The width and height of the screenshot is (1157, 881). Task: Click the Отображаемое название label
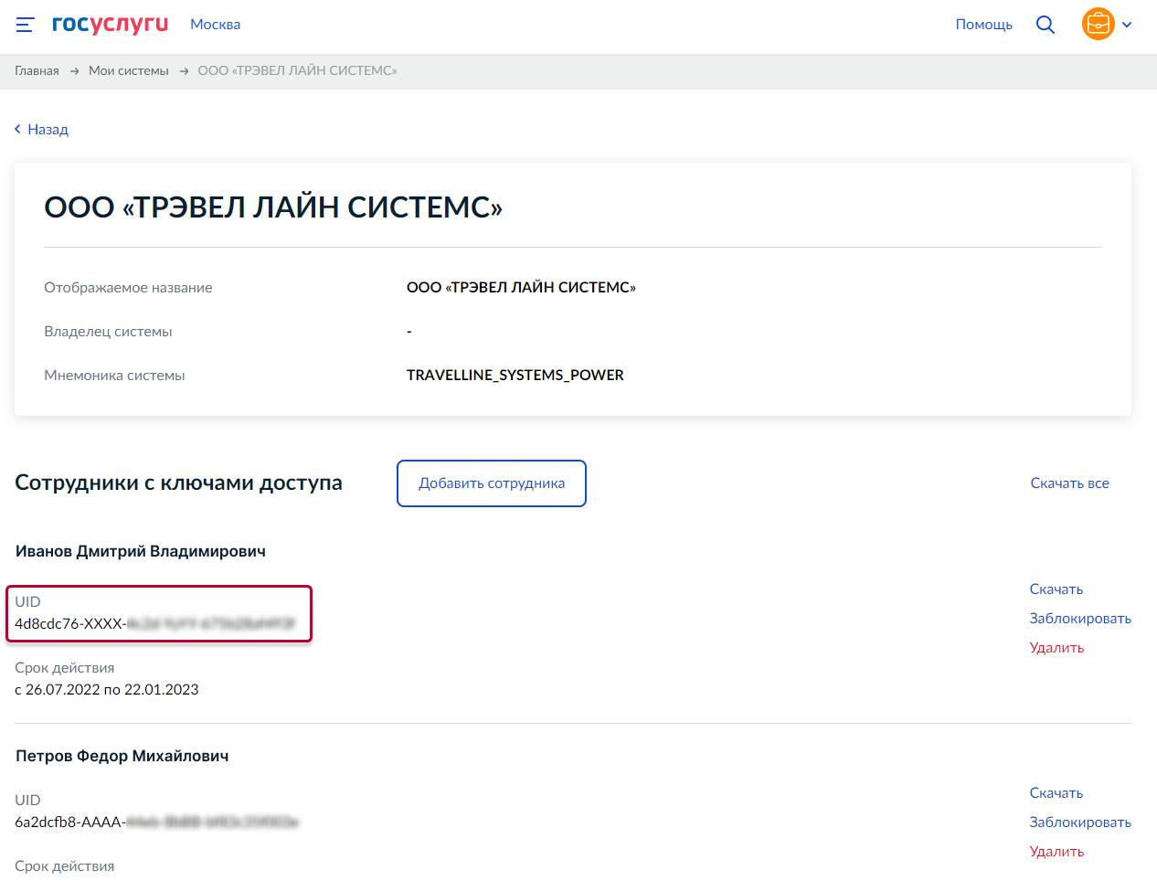(128, 288)
